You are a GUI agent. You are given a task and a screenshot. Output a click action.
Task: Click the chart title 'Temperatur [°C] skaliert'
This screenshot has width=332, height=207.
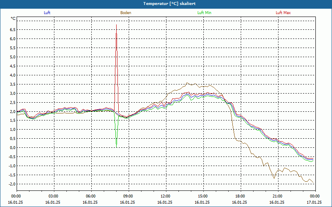click(169, 4)
